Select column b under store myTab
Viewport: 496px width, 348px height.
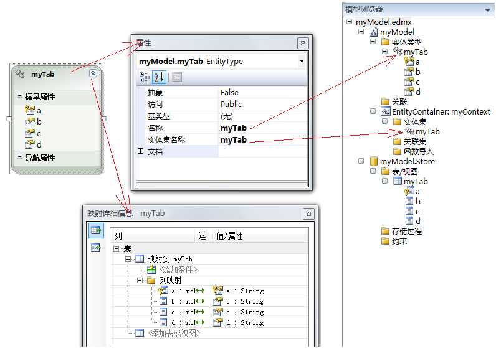click(x=413, y=201)
